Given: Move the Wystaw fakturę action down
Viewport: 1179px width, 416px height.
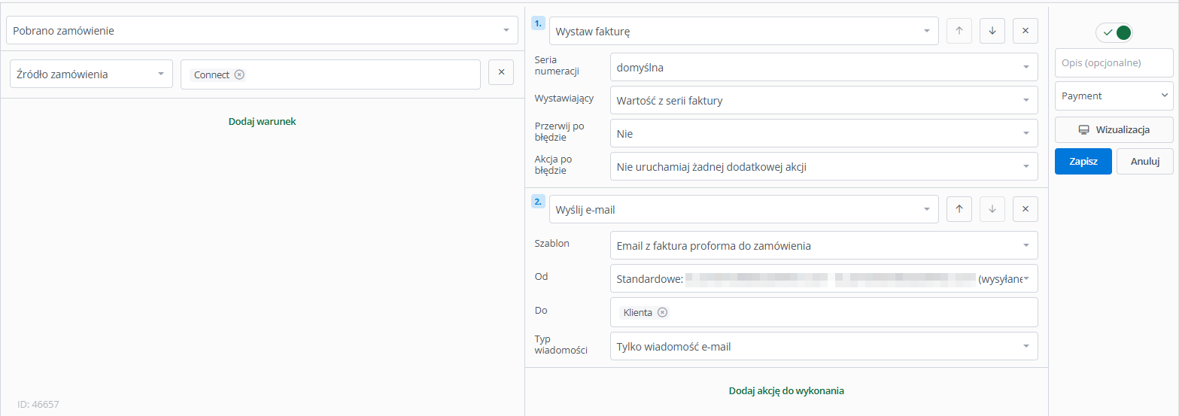Looking at the screenshot, I should coord(992,31).
